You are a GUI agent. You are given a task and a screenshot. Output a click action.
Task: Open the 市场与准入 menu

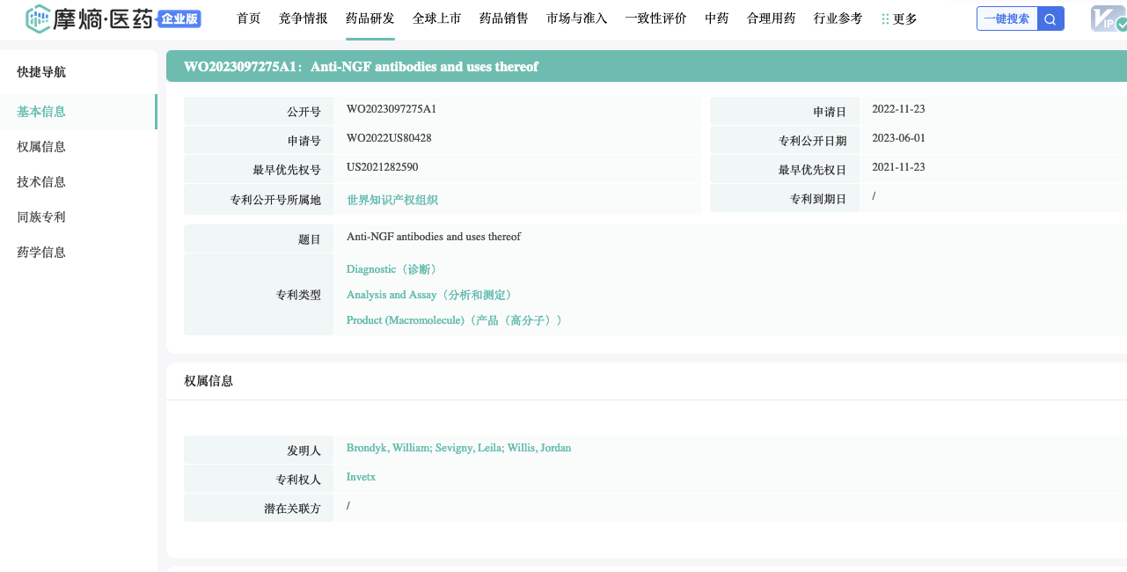tap(577, 18)
